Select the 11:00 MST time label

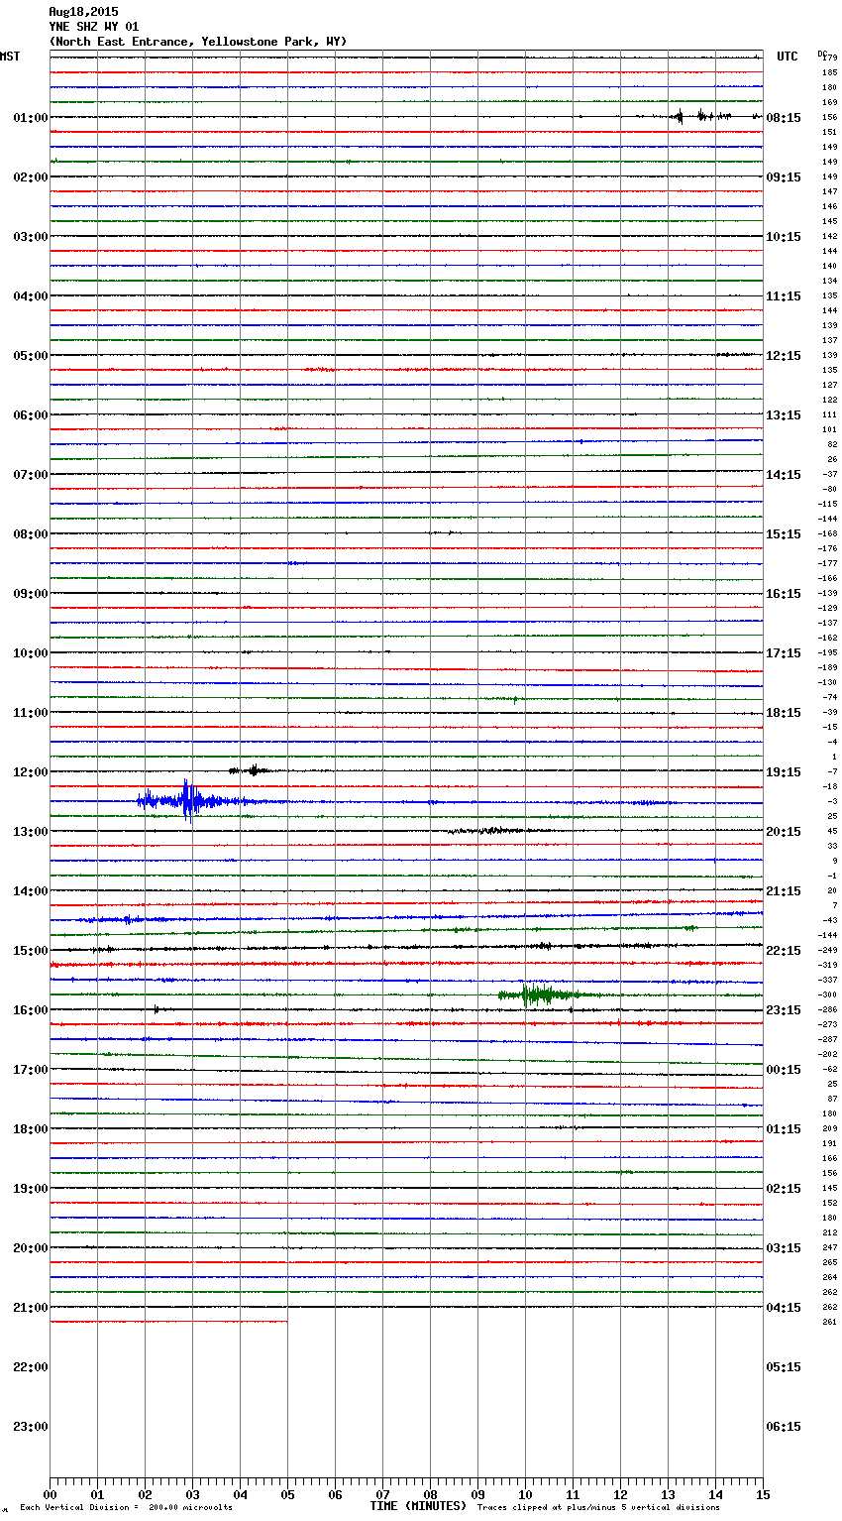(31, 713)
